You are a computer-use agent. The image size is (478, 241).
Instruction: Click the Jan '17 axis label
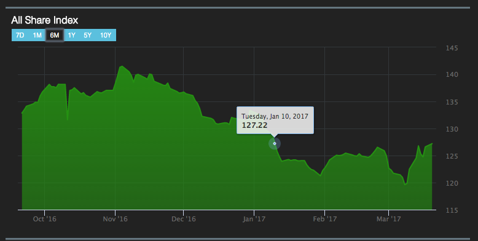pos(254,219)
